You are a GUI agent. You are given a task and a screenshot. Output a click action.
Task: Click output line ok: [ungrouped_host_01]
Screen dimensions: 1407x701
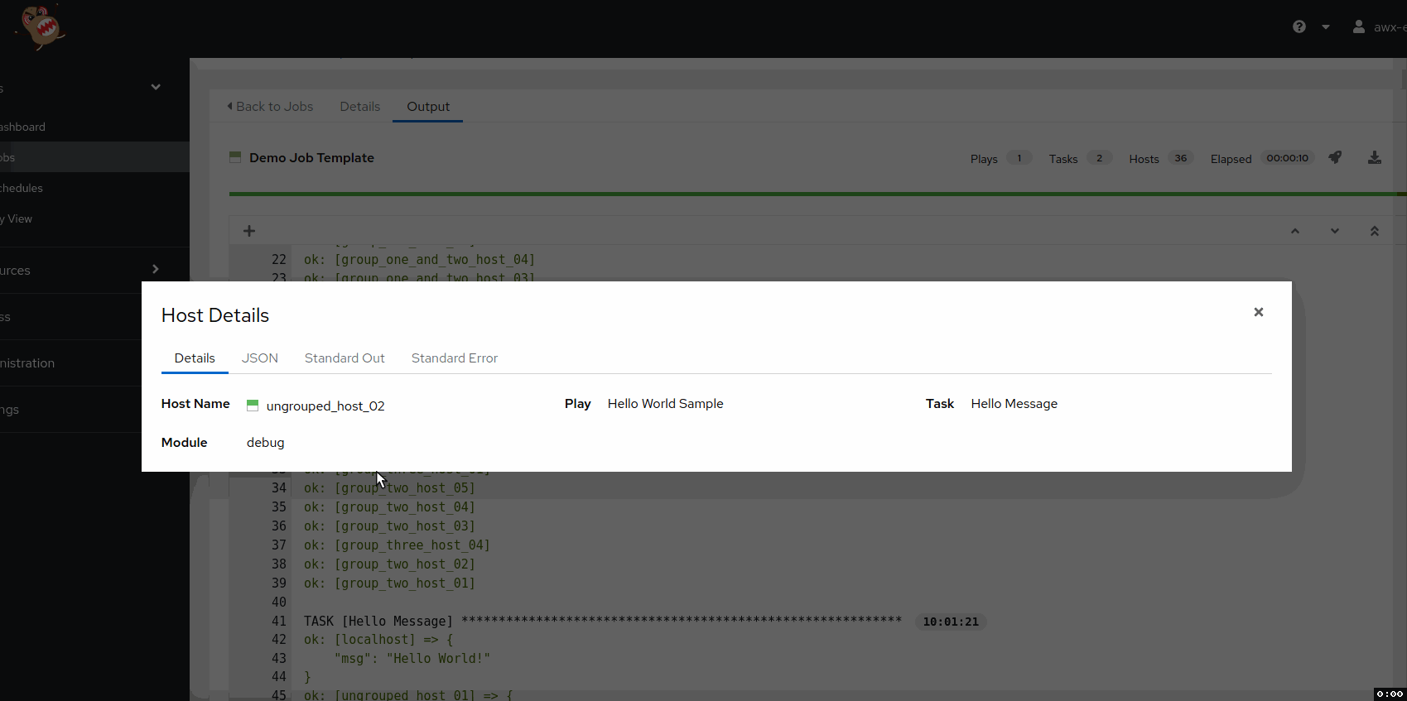pos(408,695)
